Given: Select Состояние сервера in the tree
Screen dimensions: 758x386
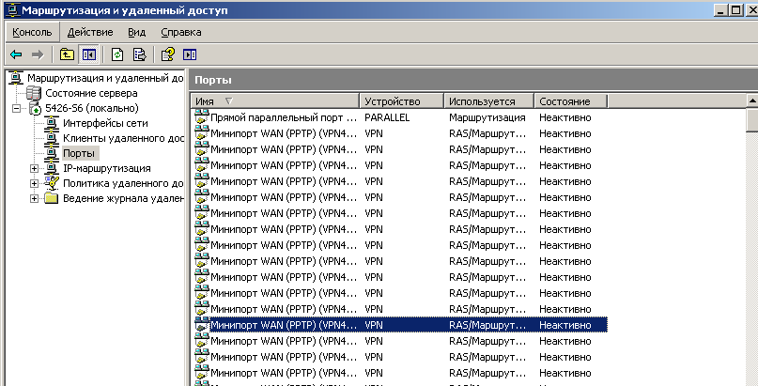Looking at the screenshot, I should coord(91,93).
